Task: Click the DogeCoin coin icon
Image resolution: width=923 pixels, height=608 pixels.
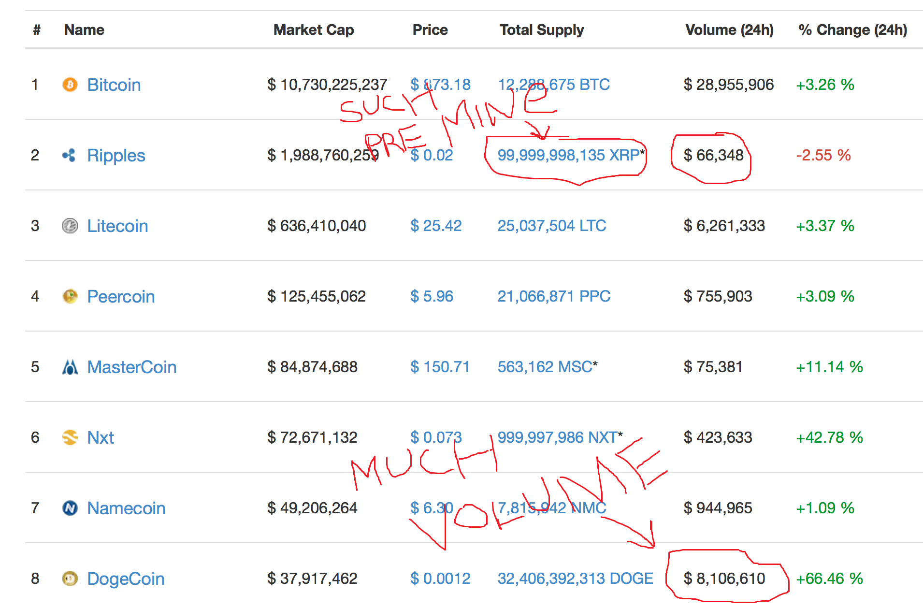Action: (70, 579)
